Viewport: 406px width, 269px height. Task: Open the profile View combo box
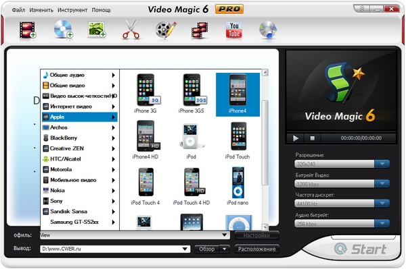(135, 235)
